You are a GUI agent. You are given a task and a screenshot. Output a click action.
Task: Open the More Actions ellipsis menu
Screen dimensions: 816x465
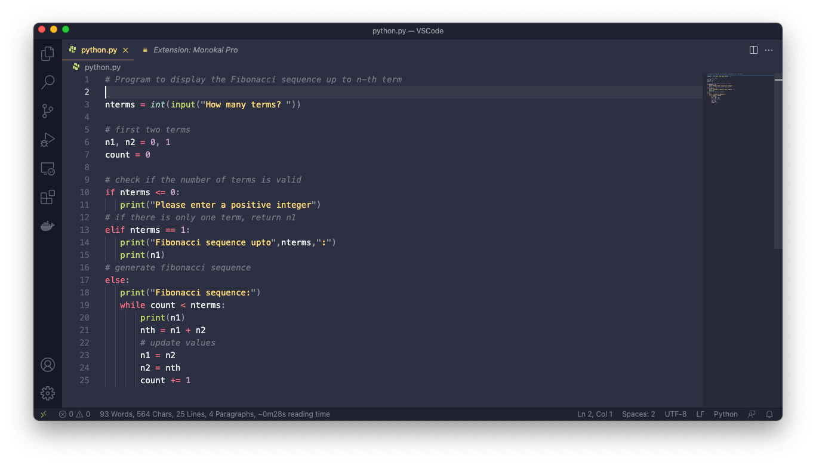tap(769, 50)
